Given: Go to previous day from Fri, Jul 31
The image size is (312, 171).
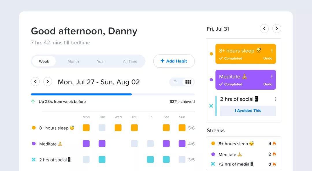Looking at the screenshot, I should point(264,29).
